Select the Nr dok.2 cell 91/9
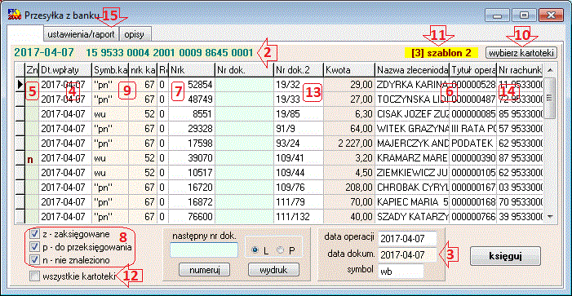This screenshot has height=296, width=572. 299,129
